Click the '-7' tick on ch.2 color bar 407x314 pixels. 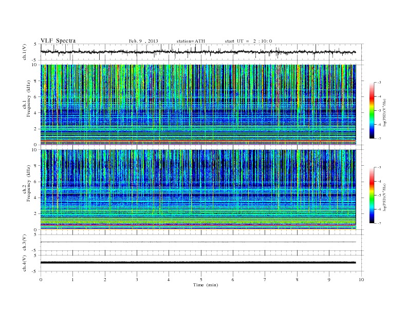379,223
